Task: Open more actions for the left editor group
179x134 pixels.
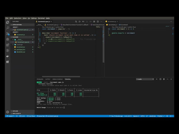Action: click(101, 21)
